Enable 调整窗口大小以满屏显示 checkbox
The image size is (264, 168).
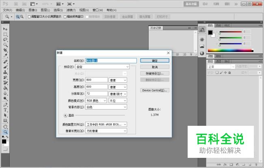click(x=29, y=17)
